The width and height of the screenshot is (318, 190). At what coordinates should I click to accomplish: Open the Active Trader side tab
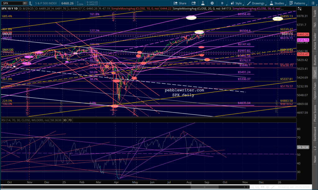coord(315,40)
